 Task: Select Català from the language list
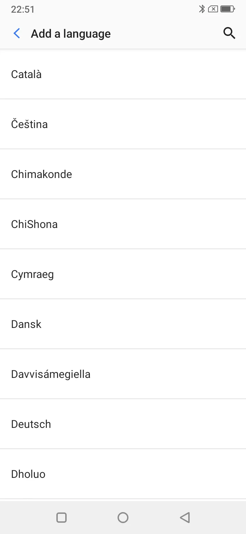[123, 74]
